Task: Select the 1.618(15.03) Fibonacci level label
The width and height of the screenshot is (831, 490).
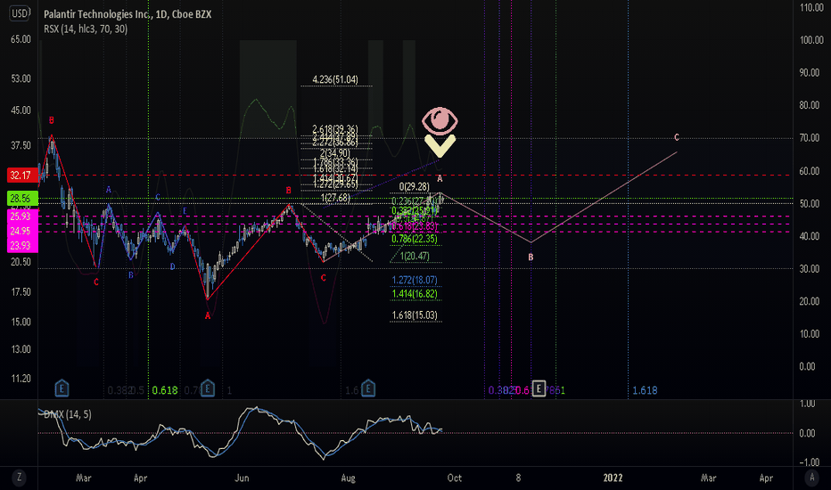Action: [415, 315]
